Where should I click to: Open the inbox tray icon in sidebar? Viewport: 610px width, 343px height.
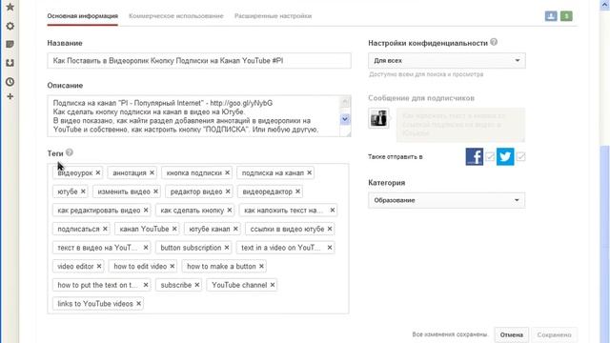tap(10, 63)
